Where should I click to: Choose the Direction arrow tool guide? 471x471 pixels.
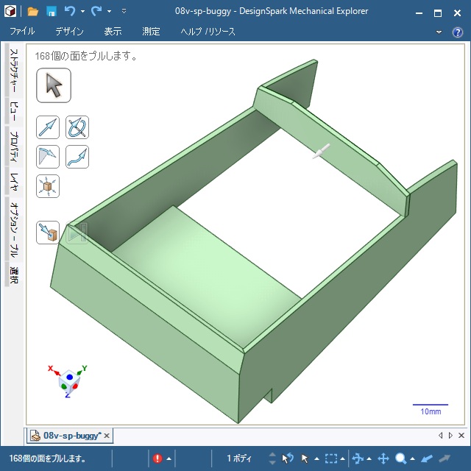(48, 128)
